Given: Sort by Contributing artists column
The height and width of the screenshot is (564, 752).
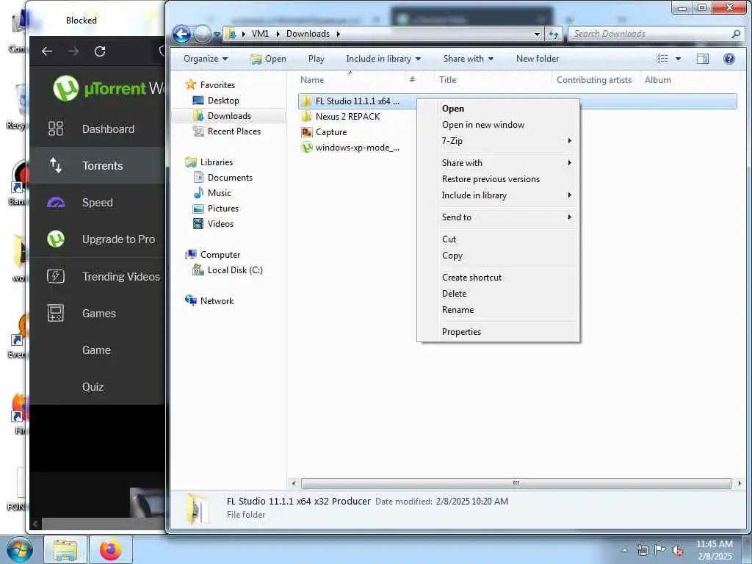Looking at the screenshot, I should pos(593,79).
